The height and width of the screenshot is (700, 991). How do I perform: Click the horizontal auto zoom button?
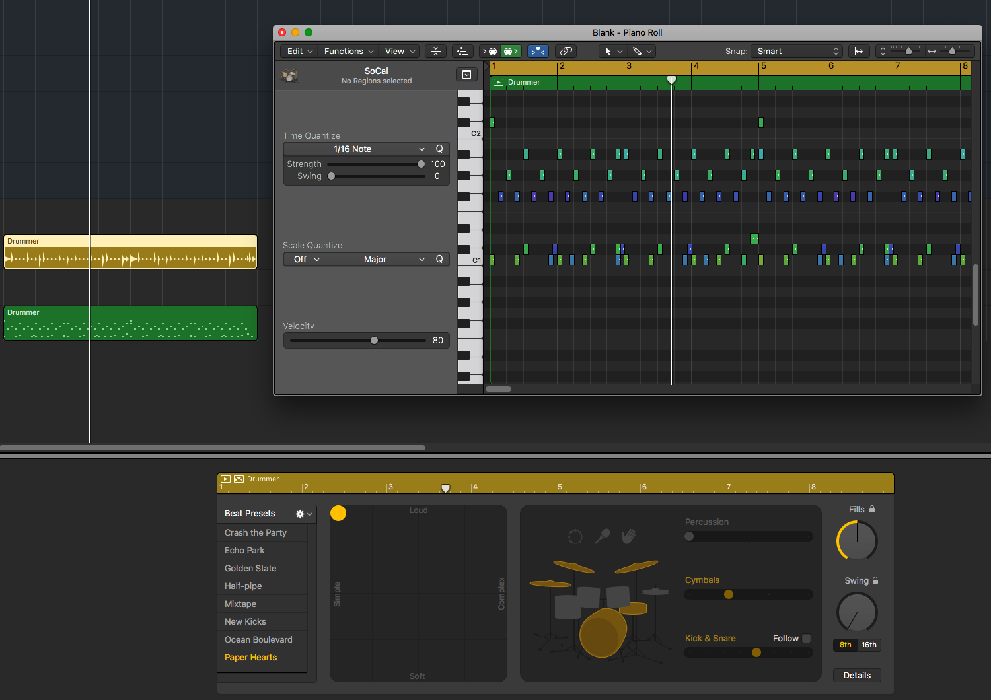(859, 52)
